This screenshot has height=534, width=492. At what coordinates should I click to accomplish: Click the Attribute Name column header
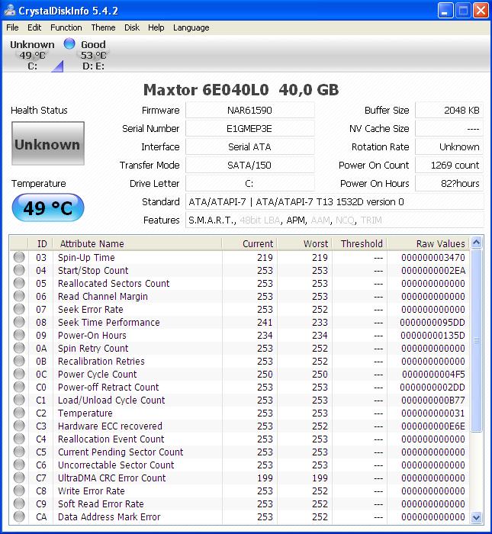point(137,244)
